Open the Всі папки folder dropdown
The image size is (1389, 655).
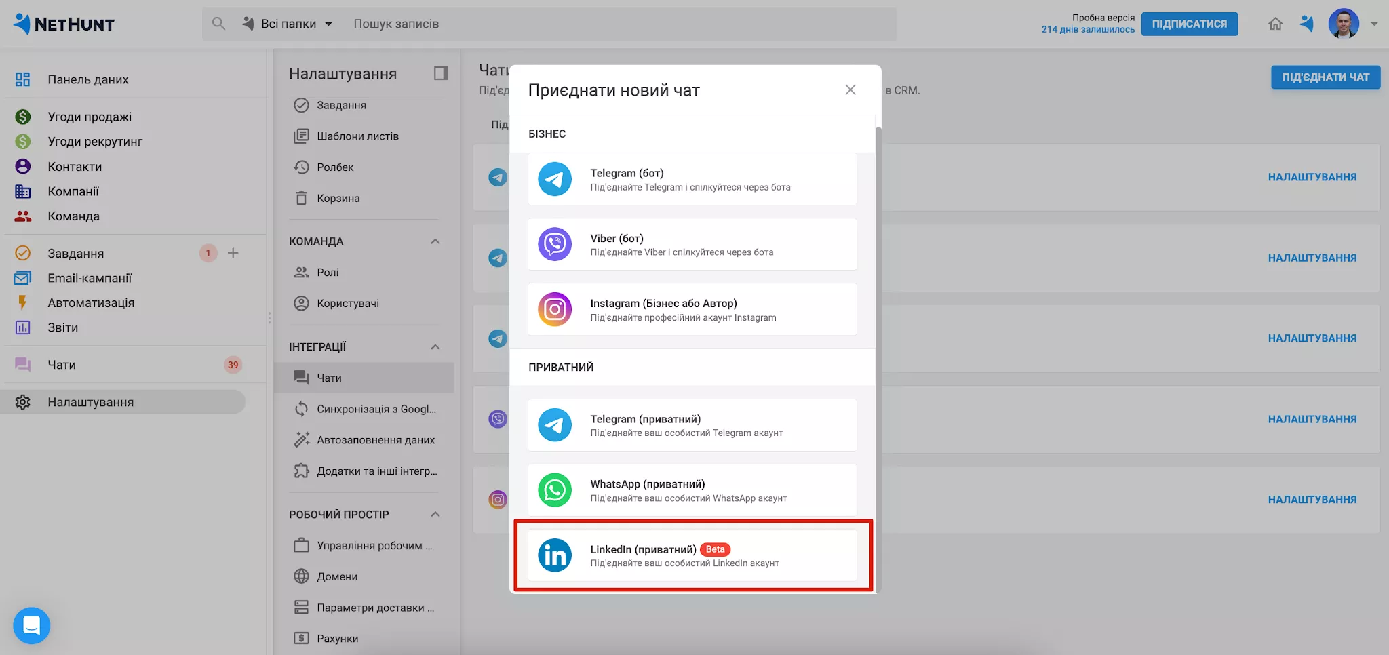click(x=288, y=24)
